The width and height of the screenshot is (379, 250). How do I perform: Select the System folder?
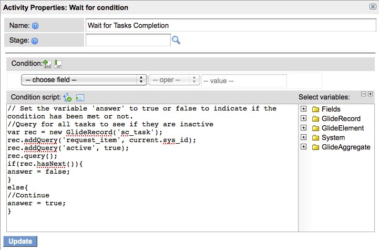coord(333,137)
